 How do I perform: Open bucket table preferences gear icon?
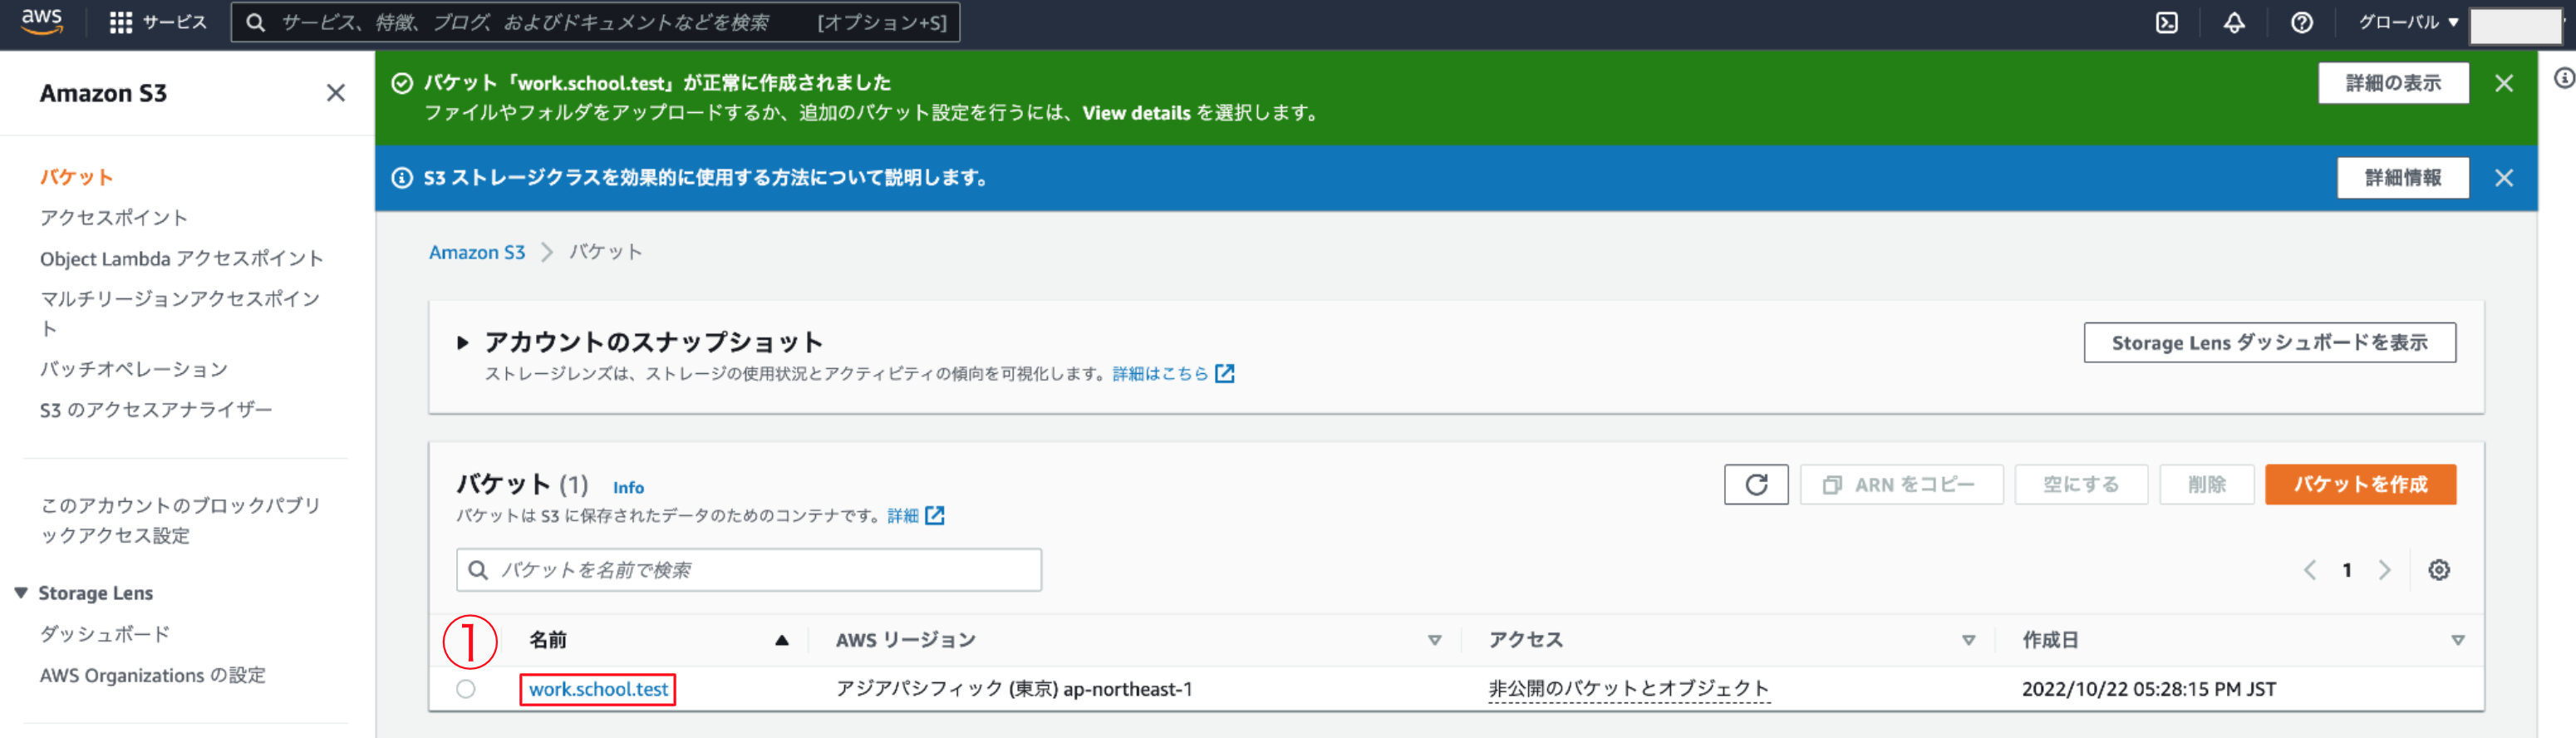(x=2439, y=570)
